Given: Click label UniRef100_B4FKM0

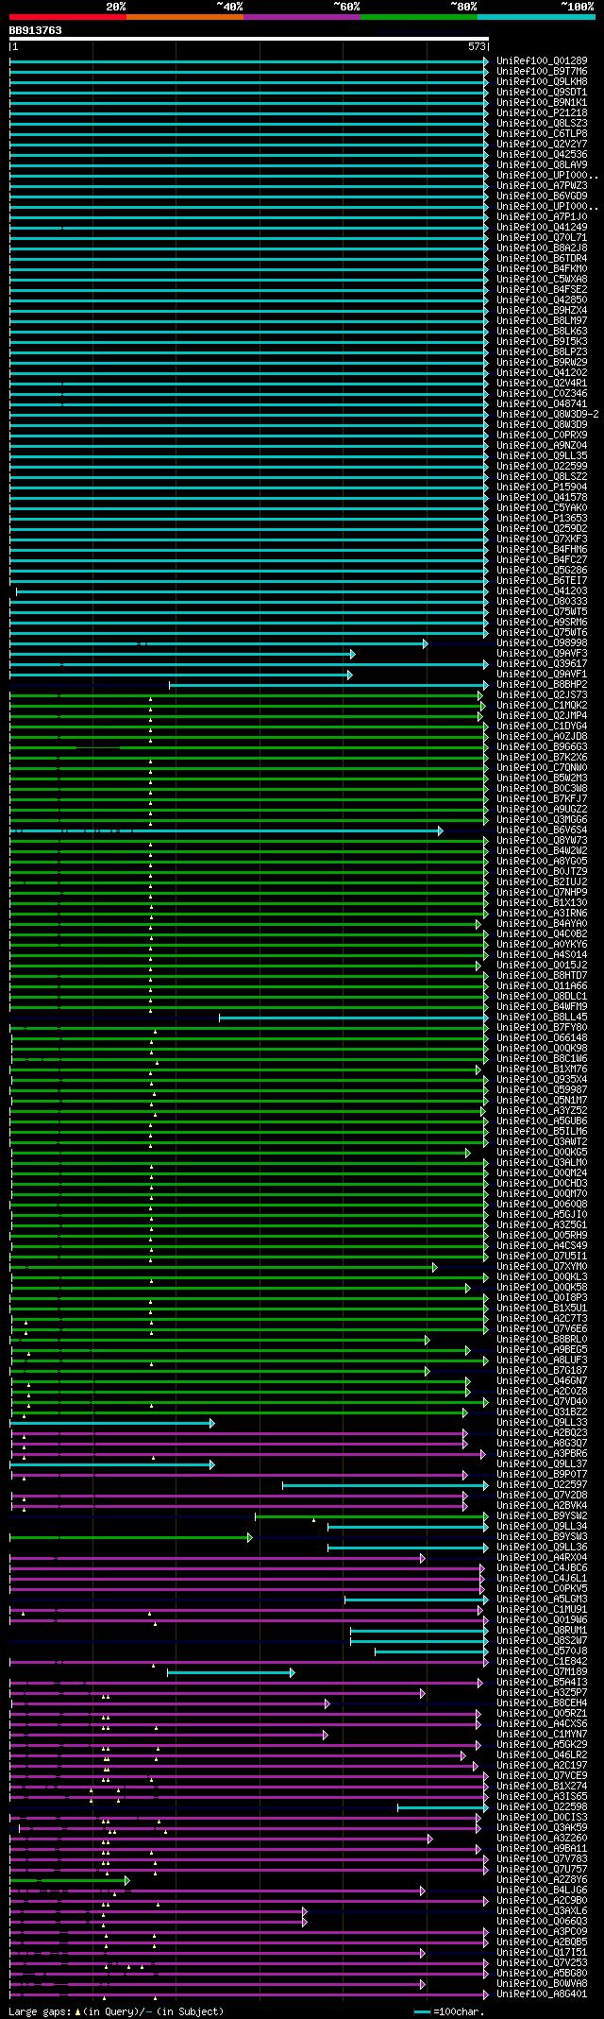Looking at the screenshot, I should 542,268.
